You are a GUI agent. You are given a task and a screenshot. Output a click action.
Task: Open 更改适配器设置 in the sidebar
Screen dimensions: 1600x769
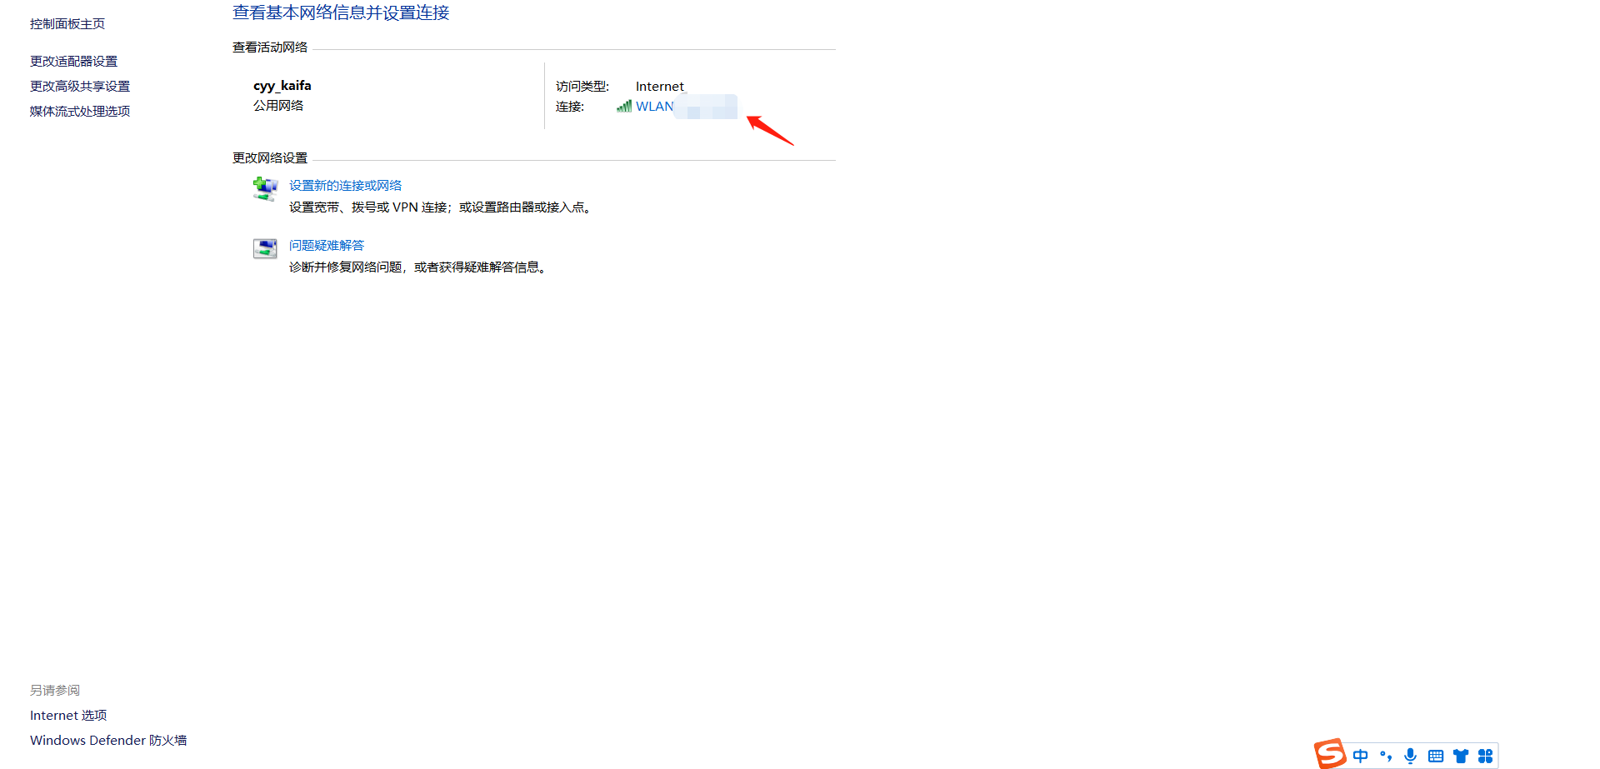click(x=73, y=62)
